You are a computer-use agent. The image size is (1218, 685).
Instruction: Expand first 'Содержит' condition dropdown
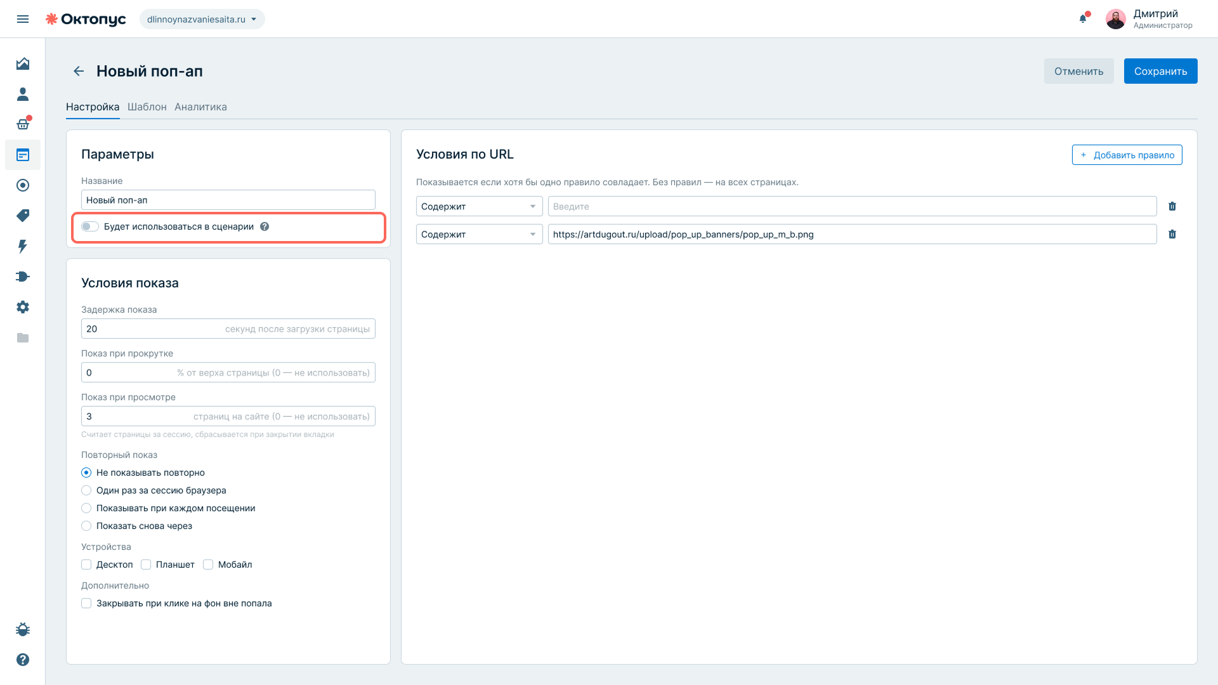(480, 206)
